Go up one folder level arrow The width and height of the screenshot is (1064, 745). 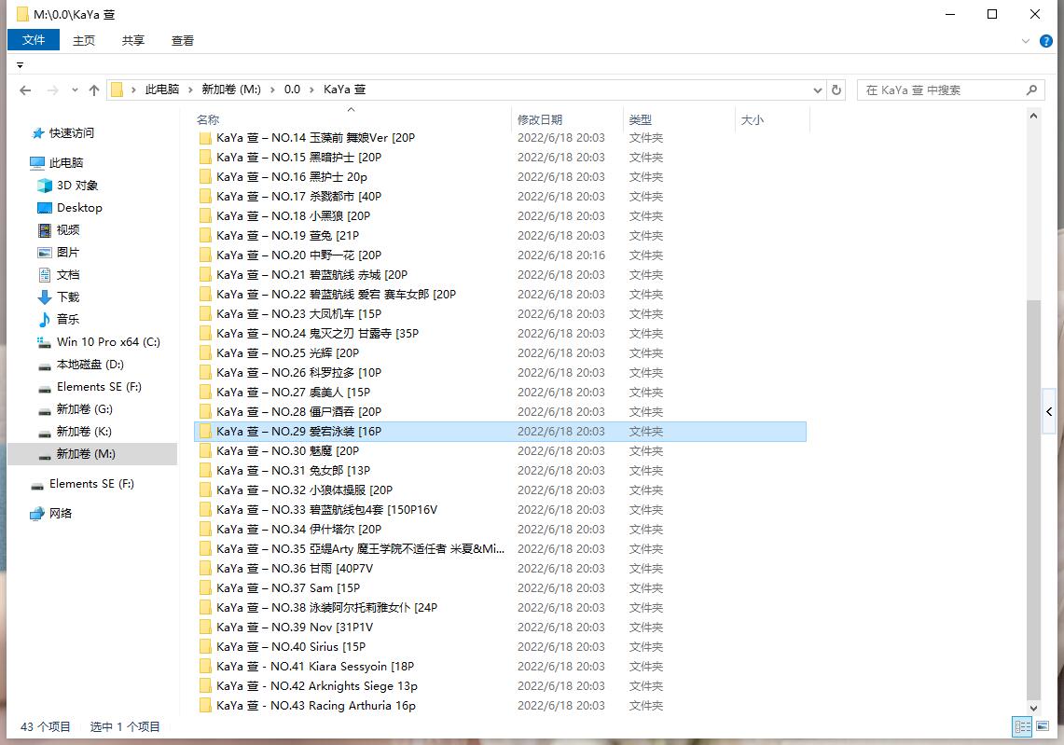94,90
